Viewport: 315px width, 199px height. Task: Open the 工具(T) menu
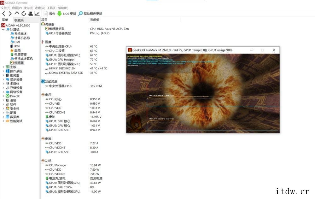[x=52, y=8]
